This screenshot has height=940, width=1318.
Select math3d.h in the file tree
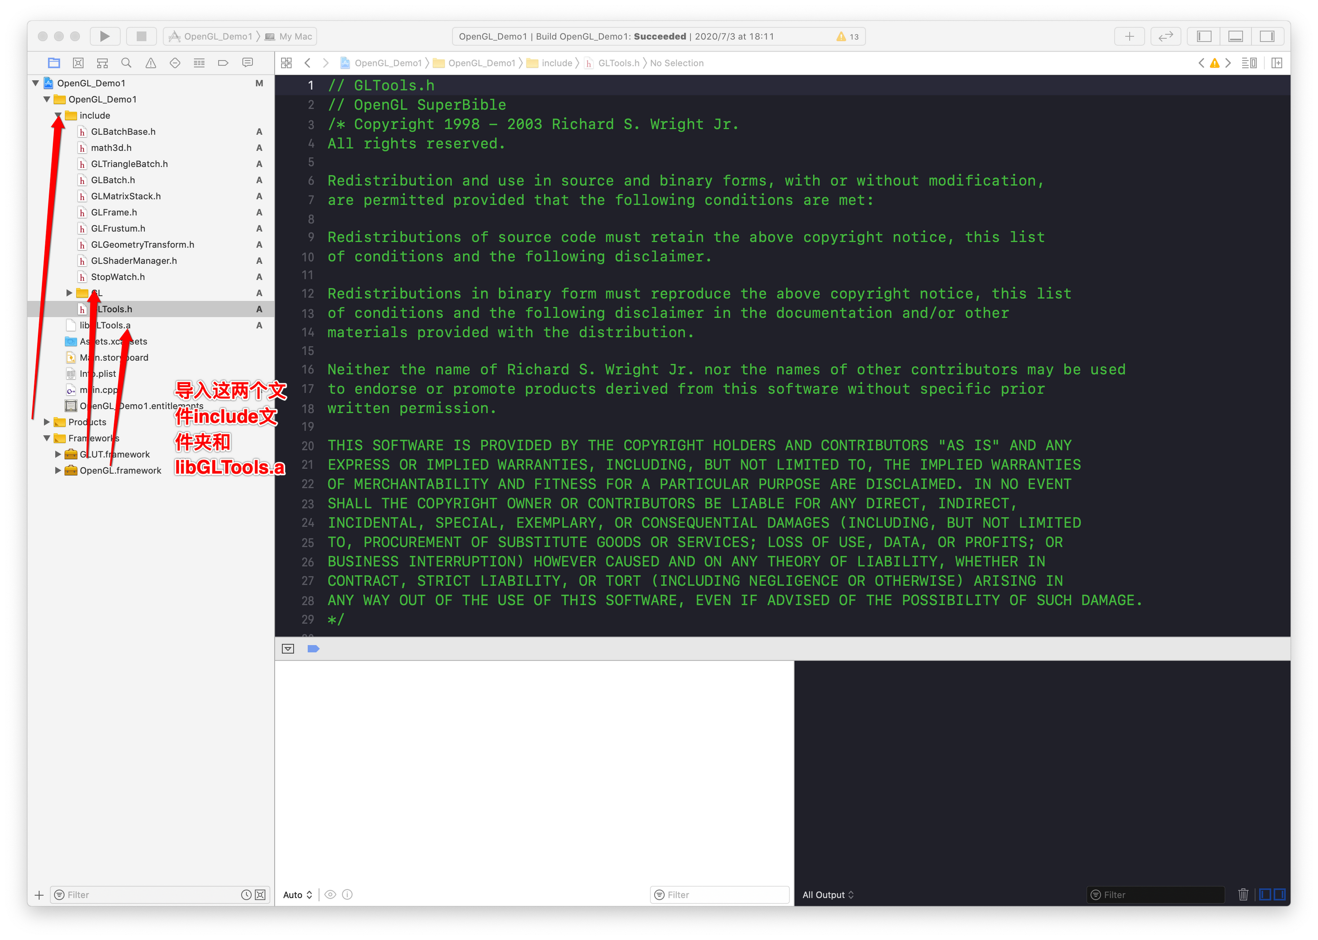[111, 148]
